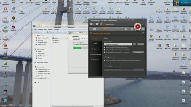Viewport: 191px width, 107px height.
Task: Click the Открыть button in Bandicam options
Action: (140, 44)
